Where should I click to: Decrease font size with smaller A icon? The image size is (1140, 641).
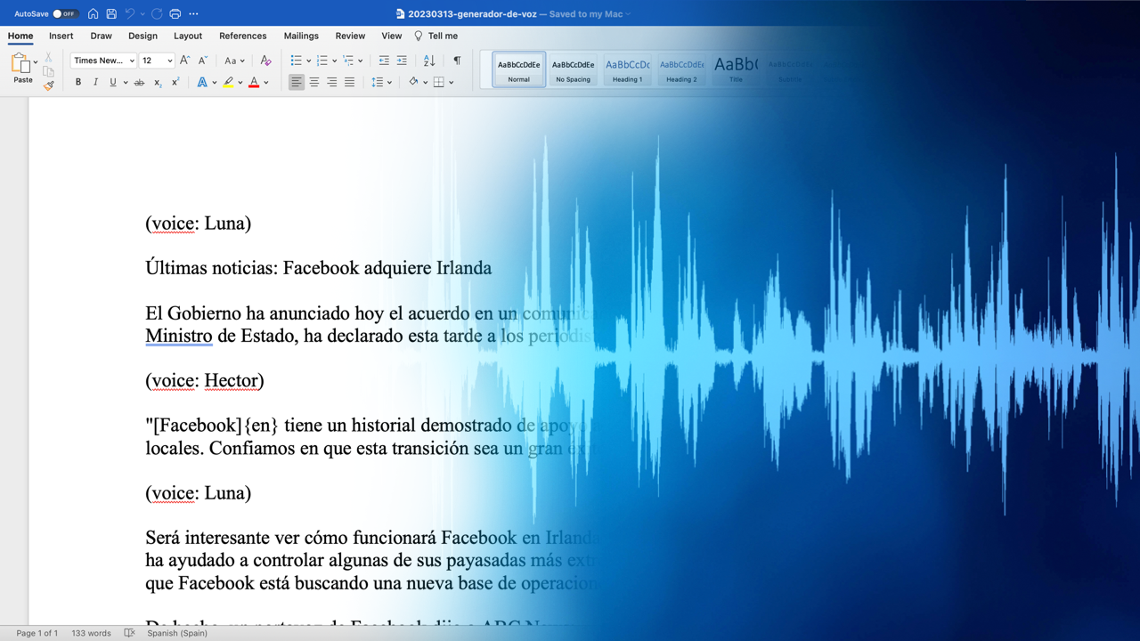(203, 61)
